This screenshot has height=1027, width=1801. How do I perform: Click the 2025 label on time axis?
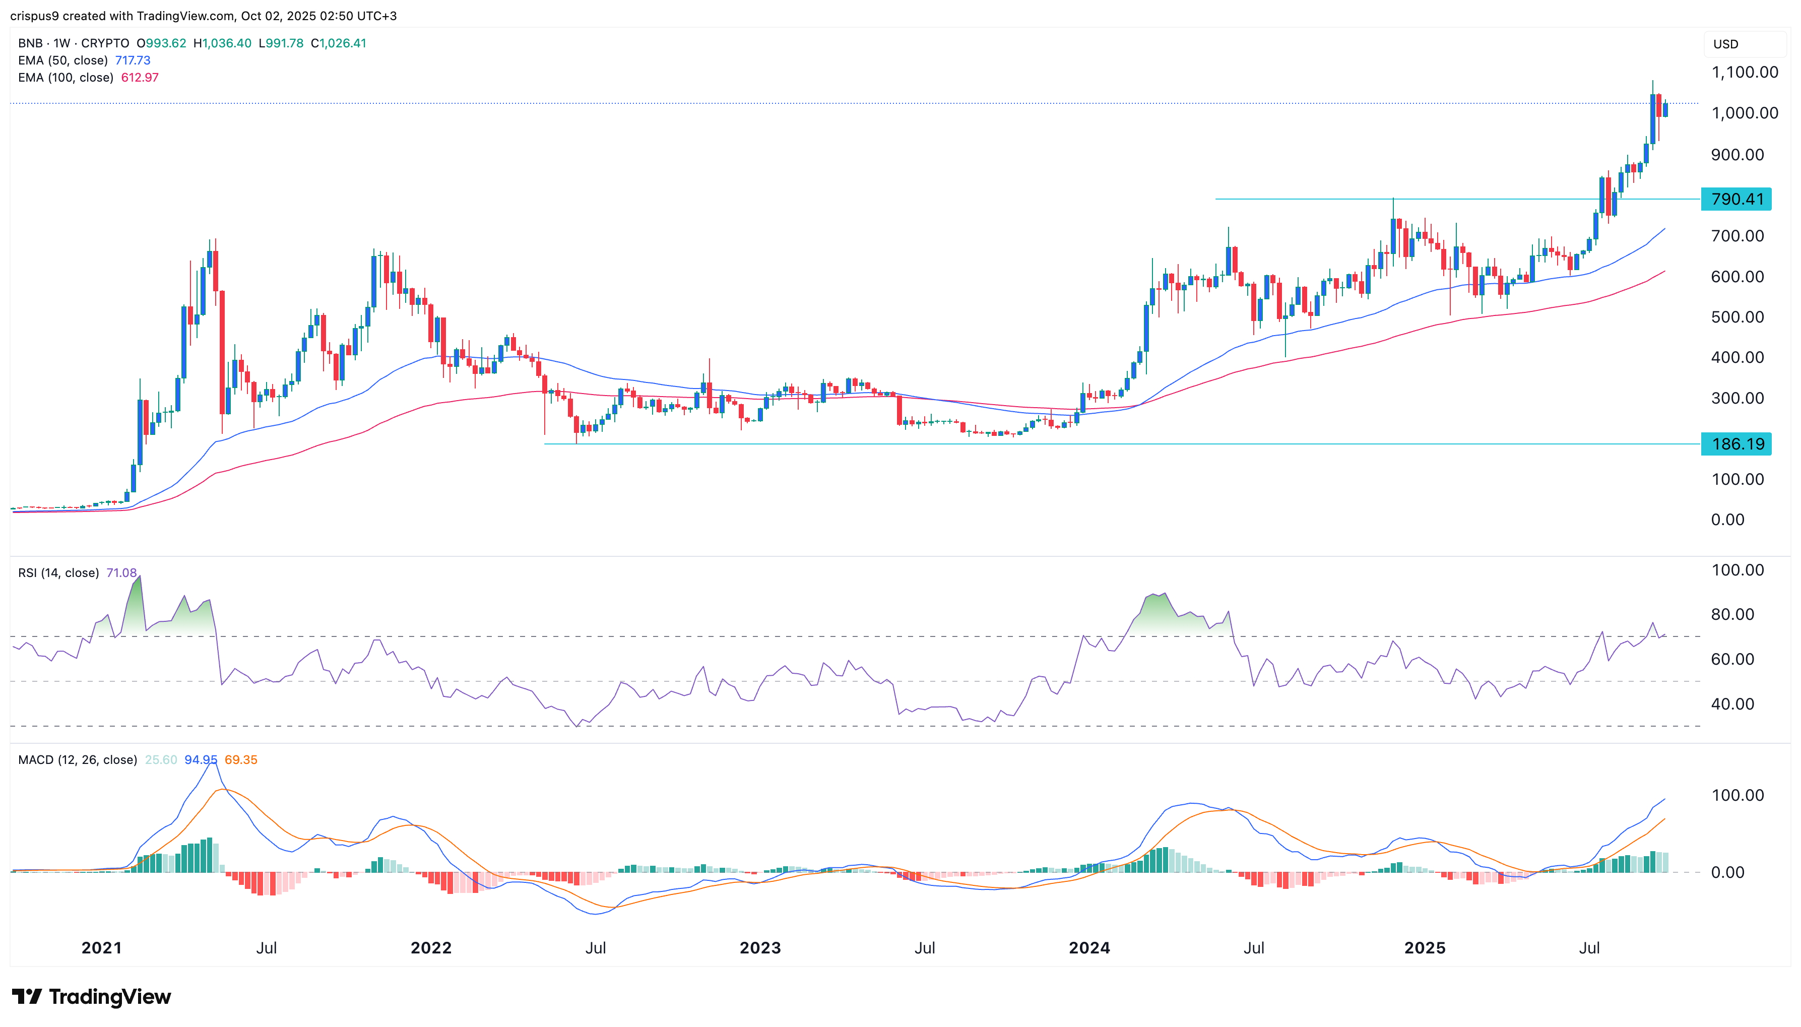pyautogui.click(x=1425, y=947)
